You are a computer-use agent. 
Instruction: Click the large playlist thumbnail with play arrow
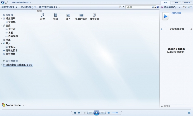tap(166, 16)
